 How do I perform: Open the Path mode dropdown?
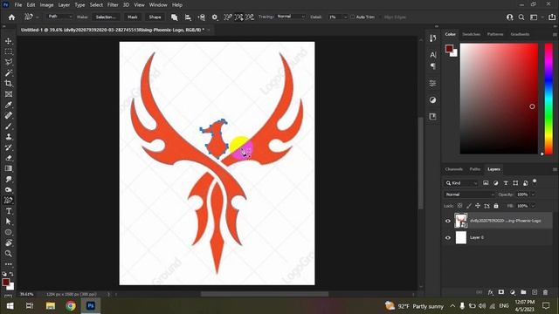click(x=59, y=17)
